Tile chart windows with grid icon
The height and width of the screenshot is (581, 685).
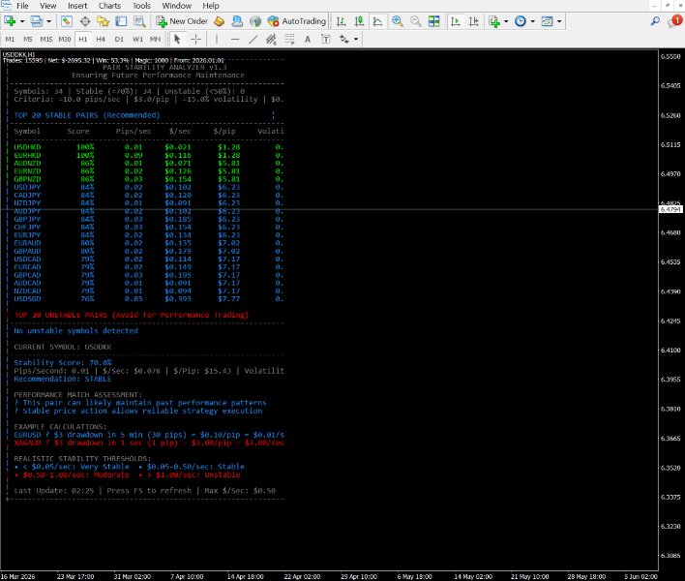pyautogui.click(x=433, y=21)
